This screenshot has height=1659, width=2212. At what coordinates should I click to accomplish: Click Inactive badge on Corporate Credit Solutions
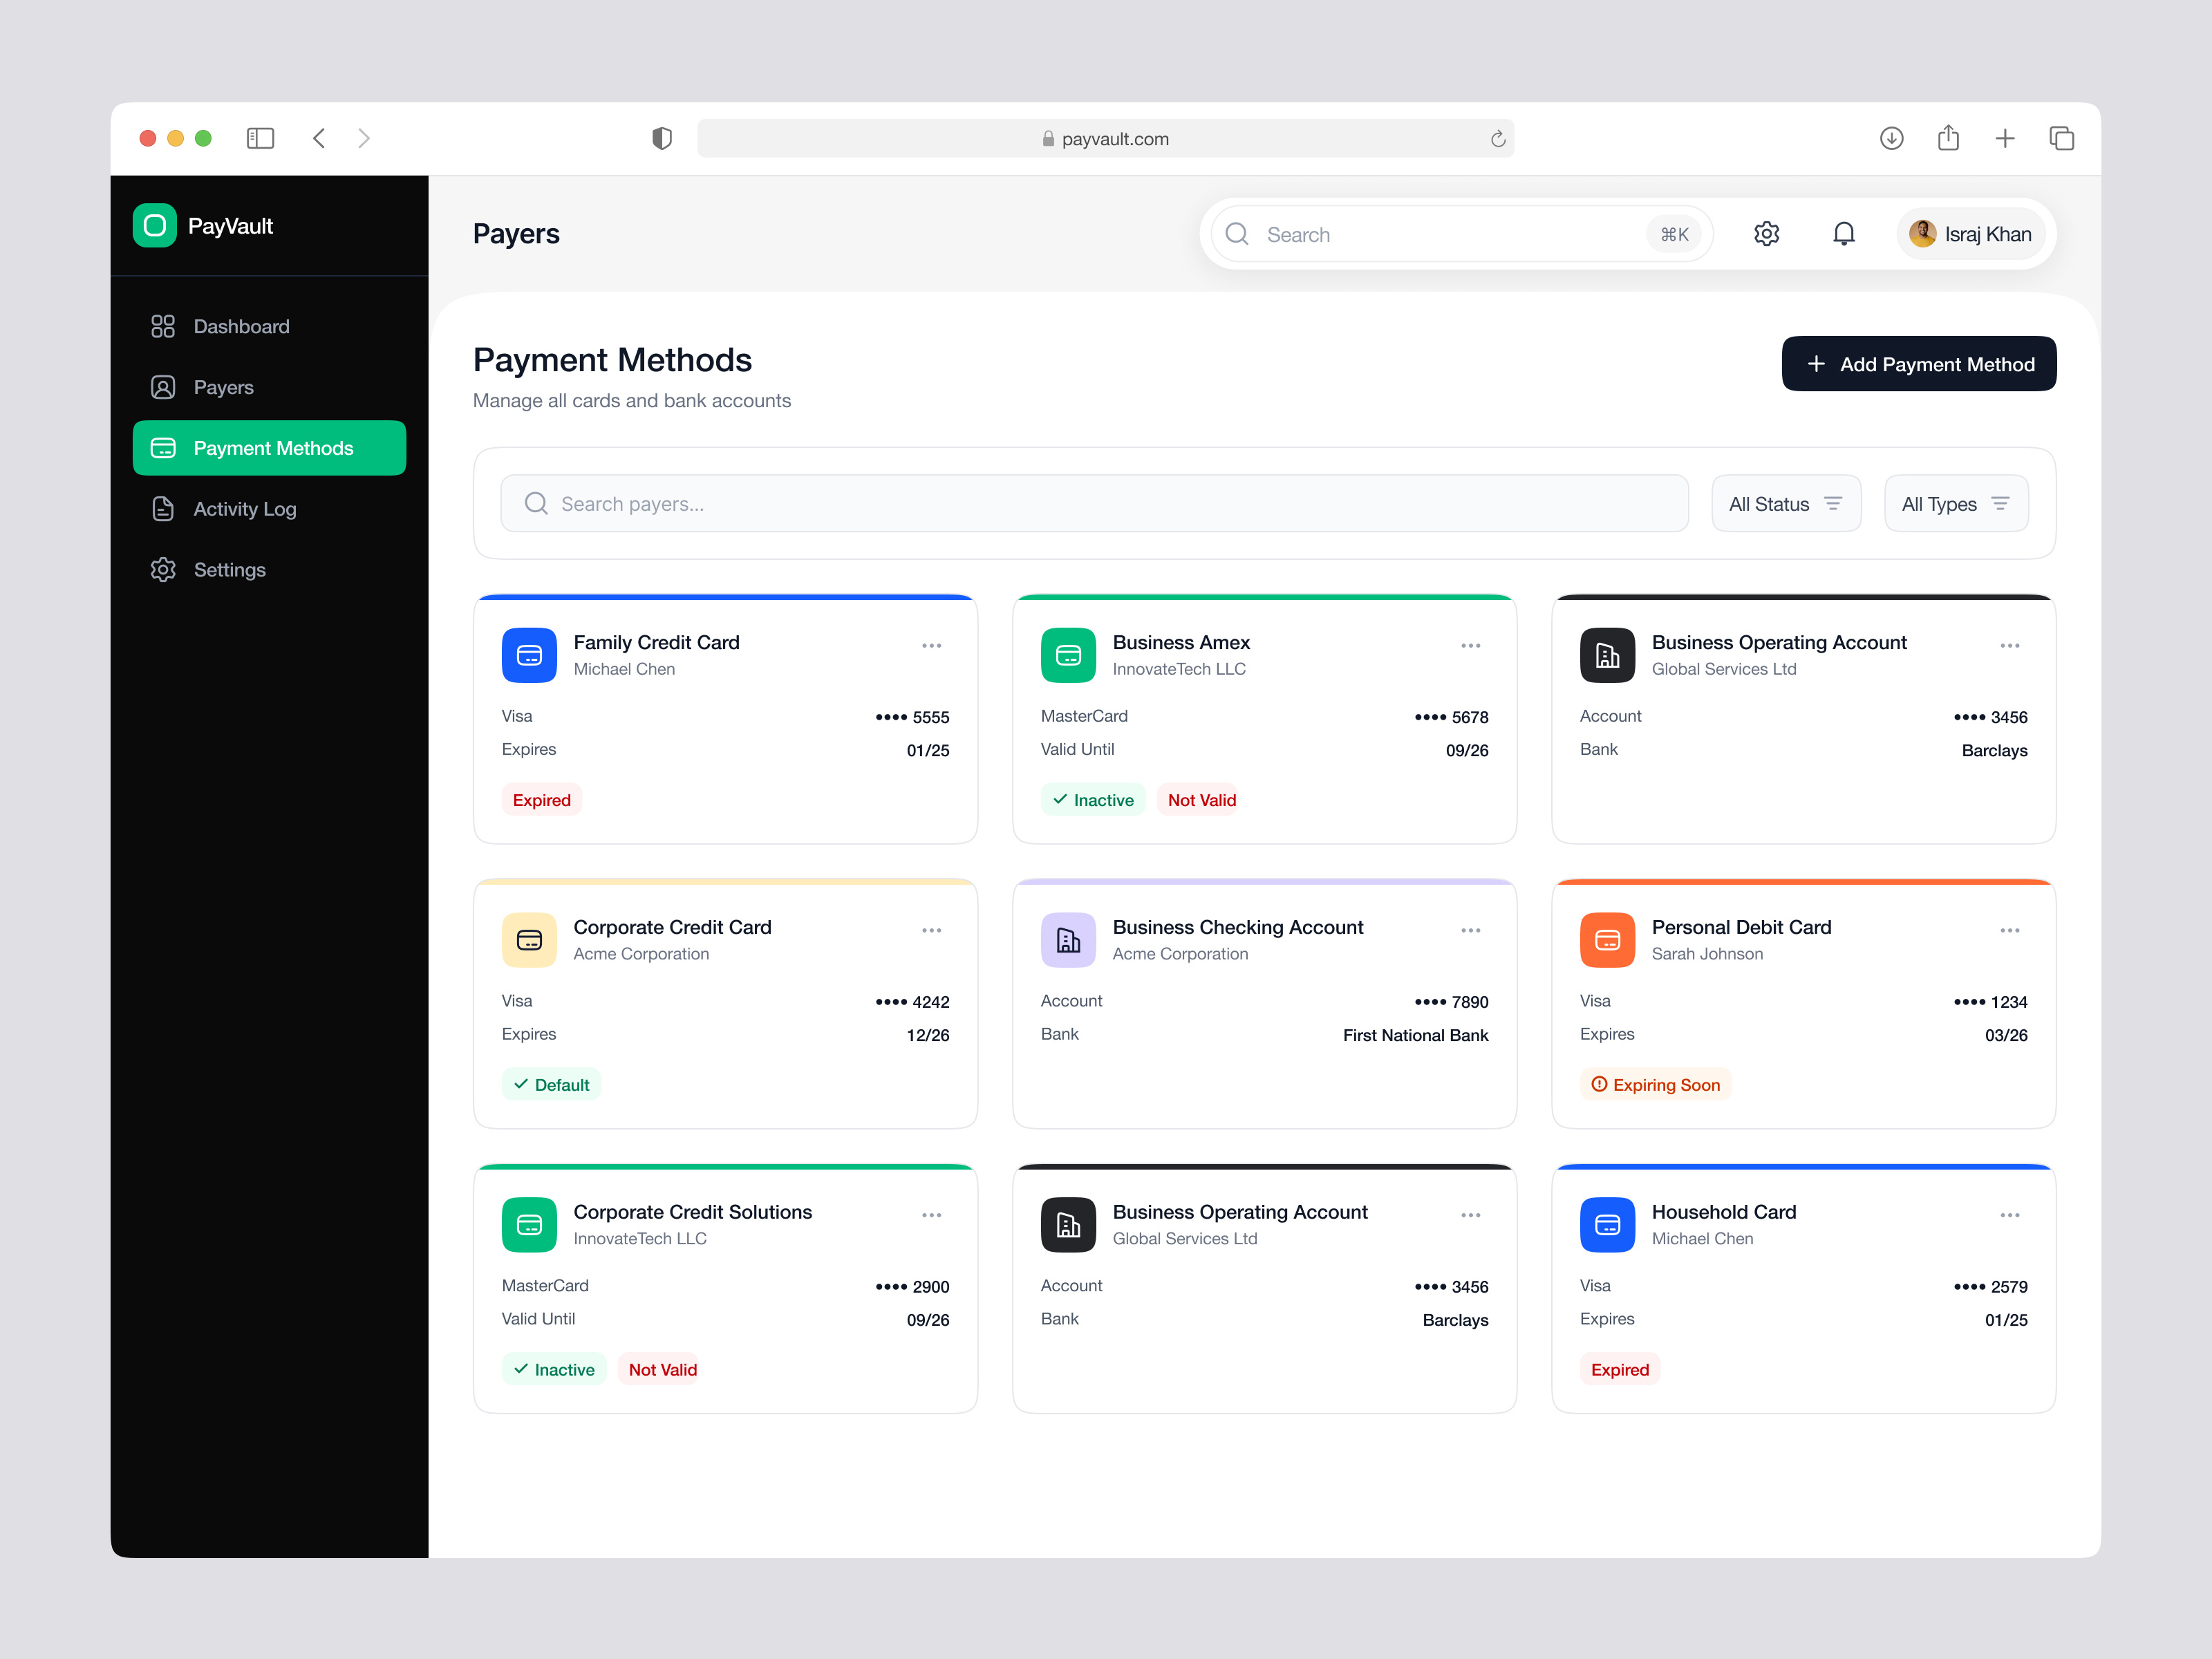[553, 1369]
